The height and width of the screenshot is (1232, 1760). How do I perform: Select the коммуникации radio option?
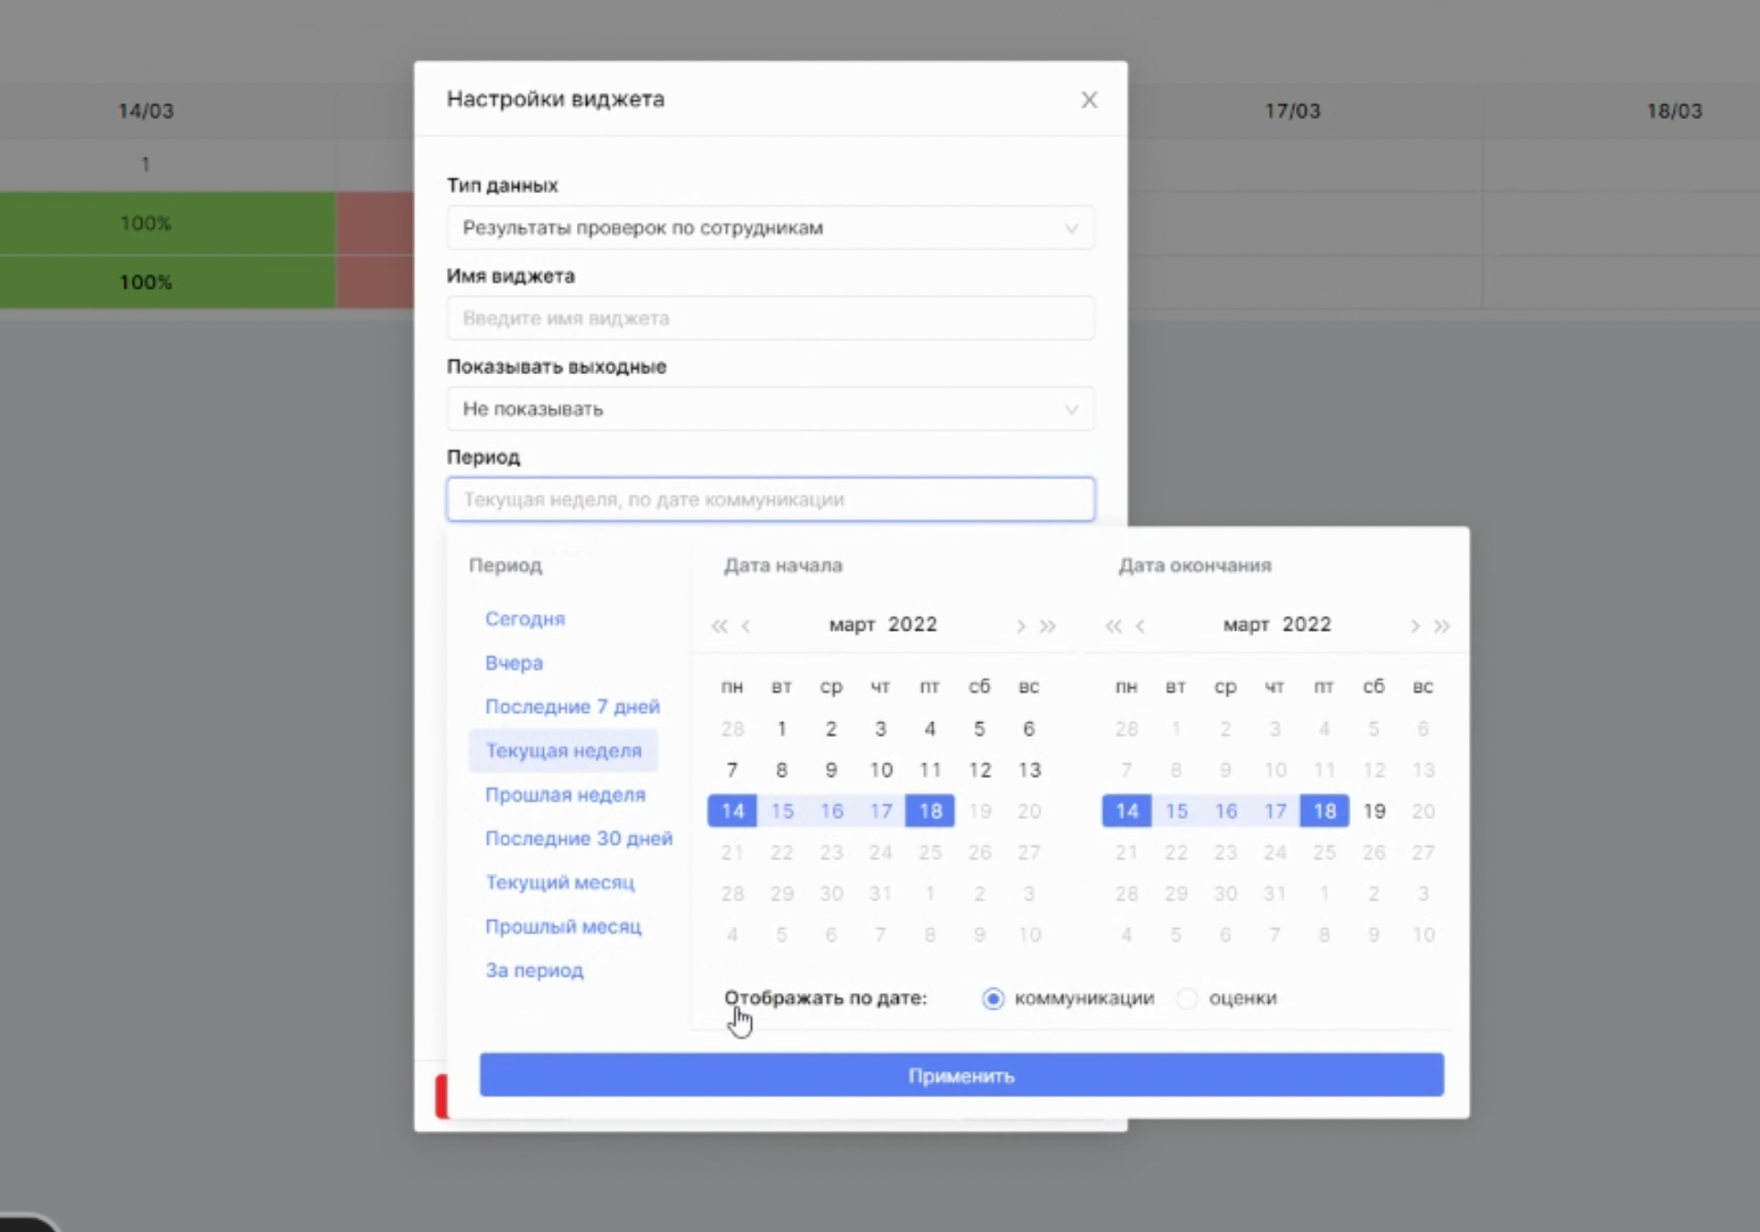click(993, 998)
